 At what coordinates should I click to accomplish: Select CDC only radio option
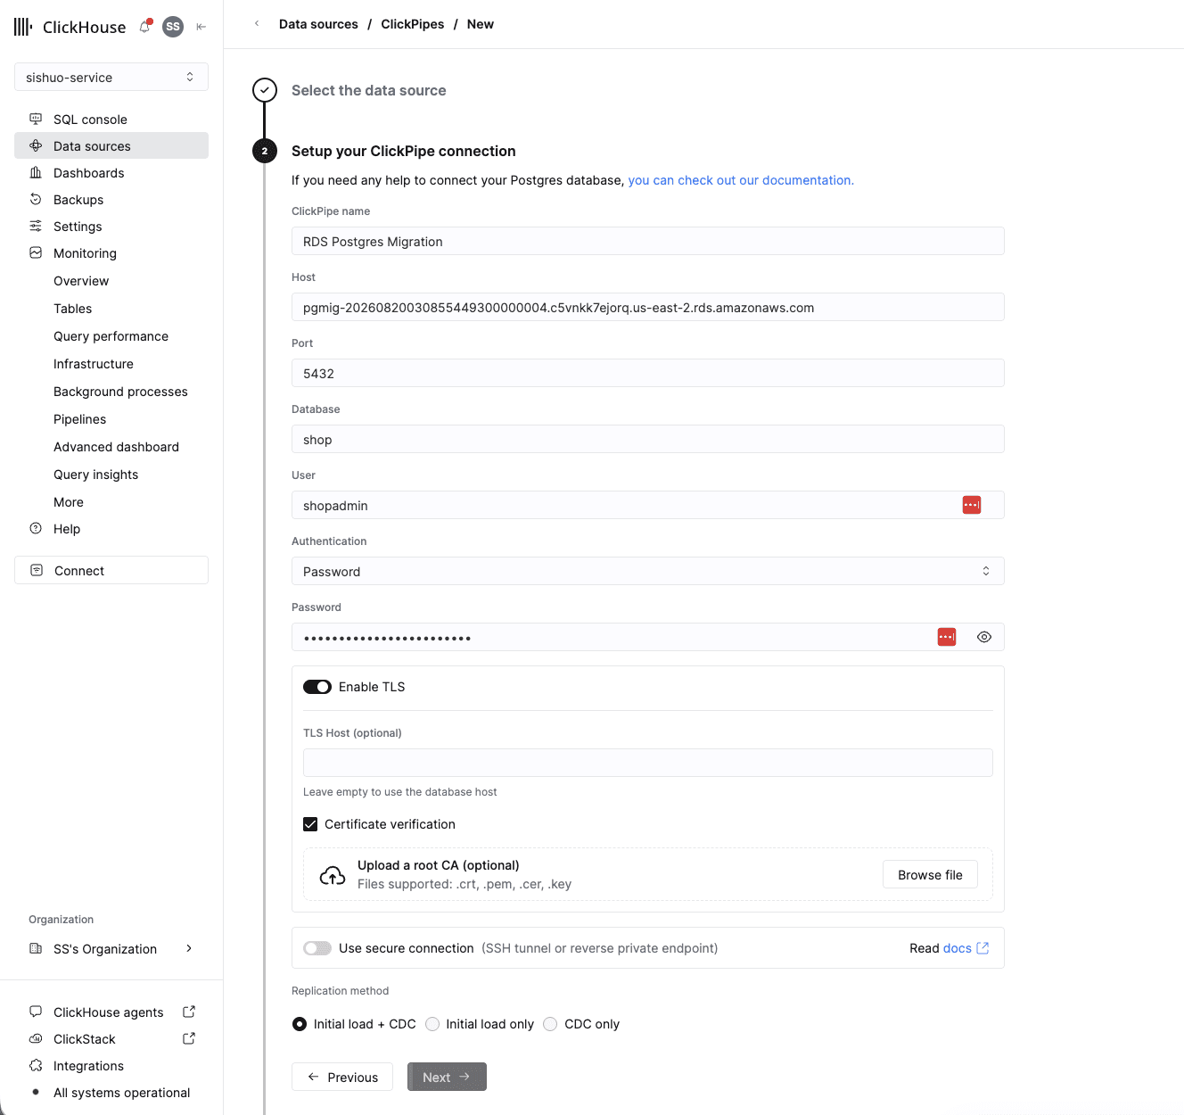pyautogui.click(x=550, y=1024)
